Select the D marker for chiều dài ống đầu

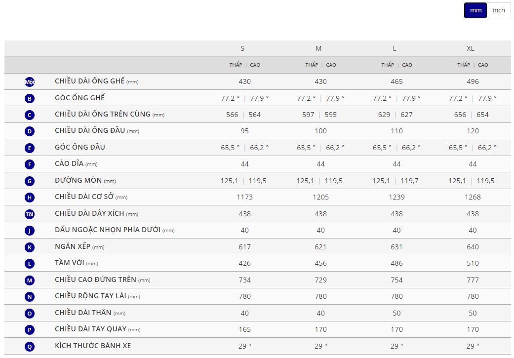click(x=30, y=131)
